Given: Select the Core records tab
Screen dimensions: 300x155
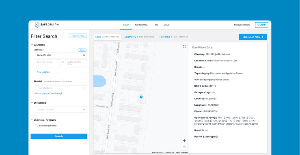Looking at the screenshot, I should (107, 37).
